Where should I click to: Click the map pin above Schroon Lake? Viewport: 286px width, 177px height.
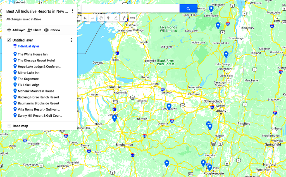218,26
